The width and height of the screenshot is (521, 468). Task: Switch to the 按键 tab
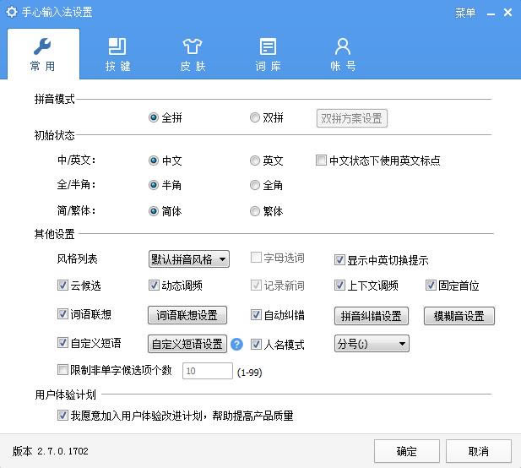[x=117, y=54]
